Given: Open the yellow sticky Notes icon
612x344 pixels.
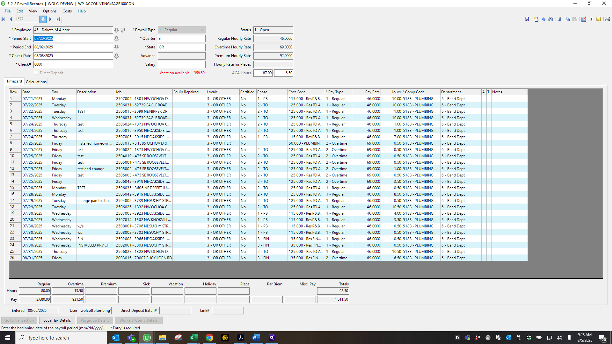Looking at the screenshot, I should (599, 19).
